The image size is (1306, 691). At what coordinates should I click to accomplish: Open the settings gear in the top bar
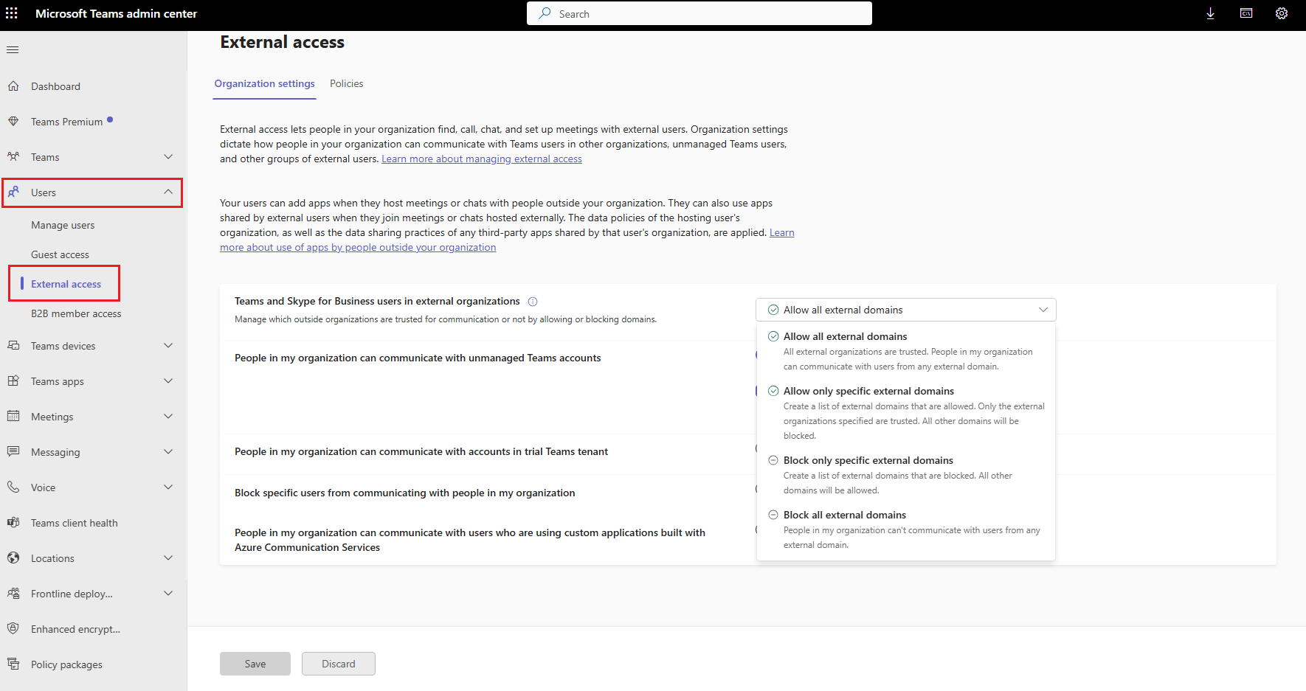(1282, 13)
